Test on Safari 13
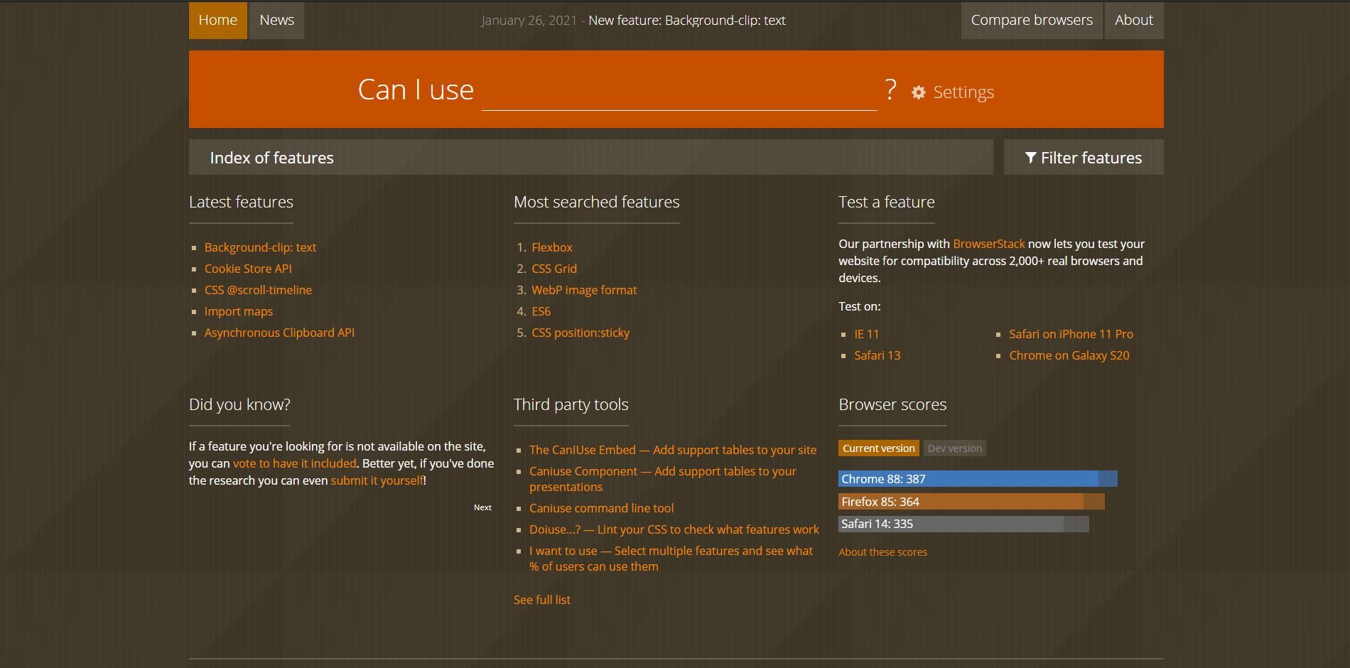This screenshot has width=1350, height=668. 877,355
